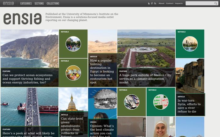Viewport: 220px width, 137px height.
Task: Open the Notable tile with city skyline image
Action: click(x=190, y=44)
